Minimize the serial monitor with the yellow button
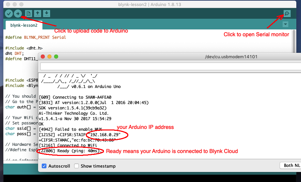 pyautogui.click(x=49, y=57)
